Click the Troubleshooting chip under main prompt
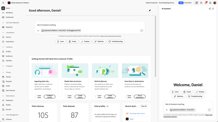The width and height of the screenshot is (218, 122). (115, 41)
